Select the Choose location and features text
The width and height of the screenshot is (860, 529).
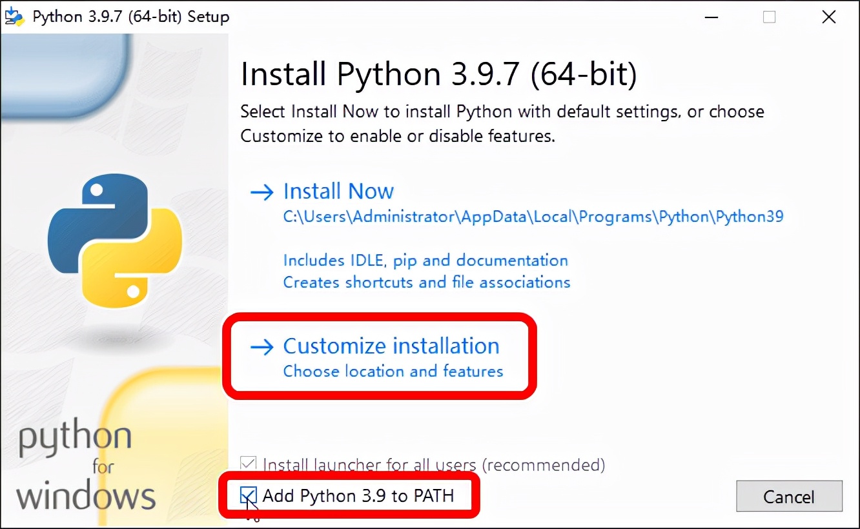pyautogui.click(x=393, y=372)
